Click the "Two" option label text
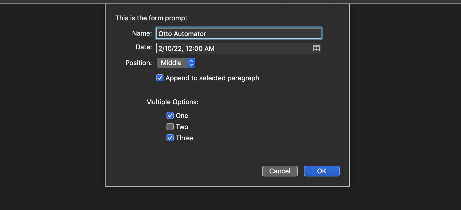The width and height of the screenshot is (461, 210). 182,127
